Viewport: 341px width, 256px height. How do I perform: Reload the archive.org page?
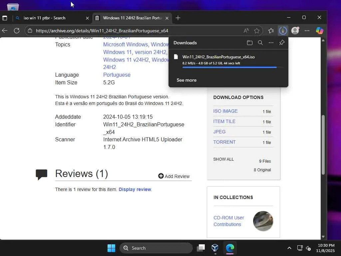[x=17, y=31]
